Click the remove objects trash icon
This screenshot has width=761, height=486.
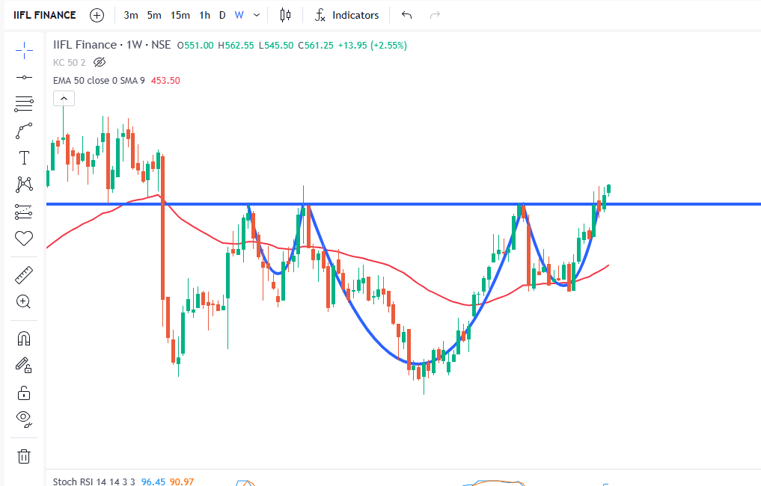pyautogui.click(x=24, y=456)
